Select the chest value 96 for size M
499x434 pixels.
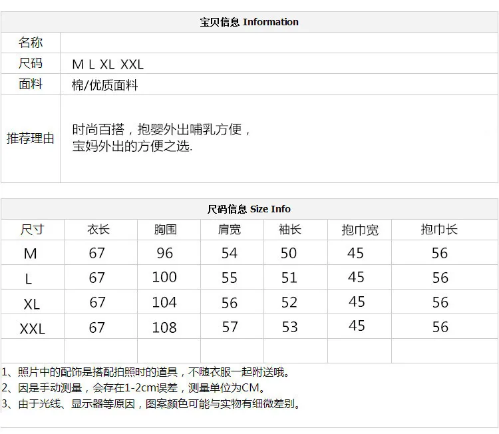165,253
